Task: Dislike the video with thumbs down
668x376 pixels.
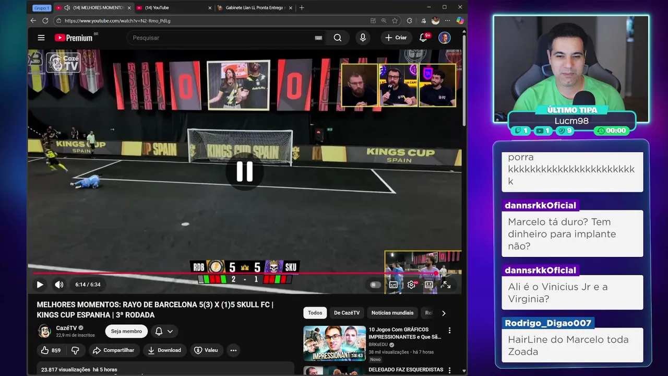Action: coord(75,350)
